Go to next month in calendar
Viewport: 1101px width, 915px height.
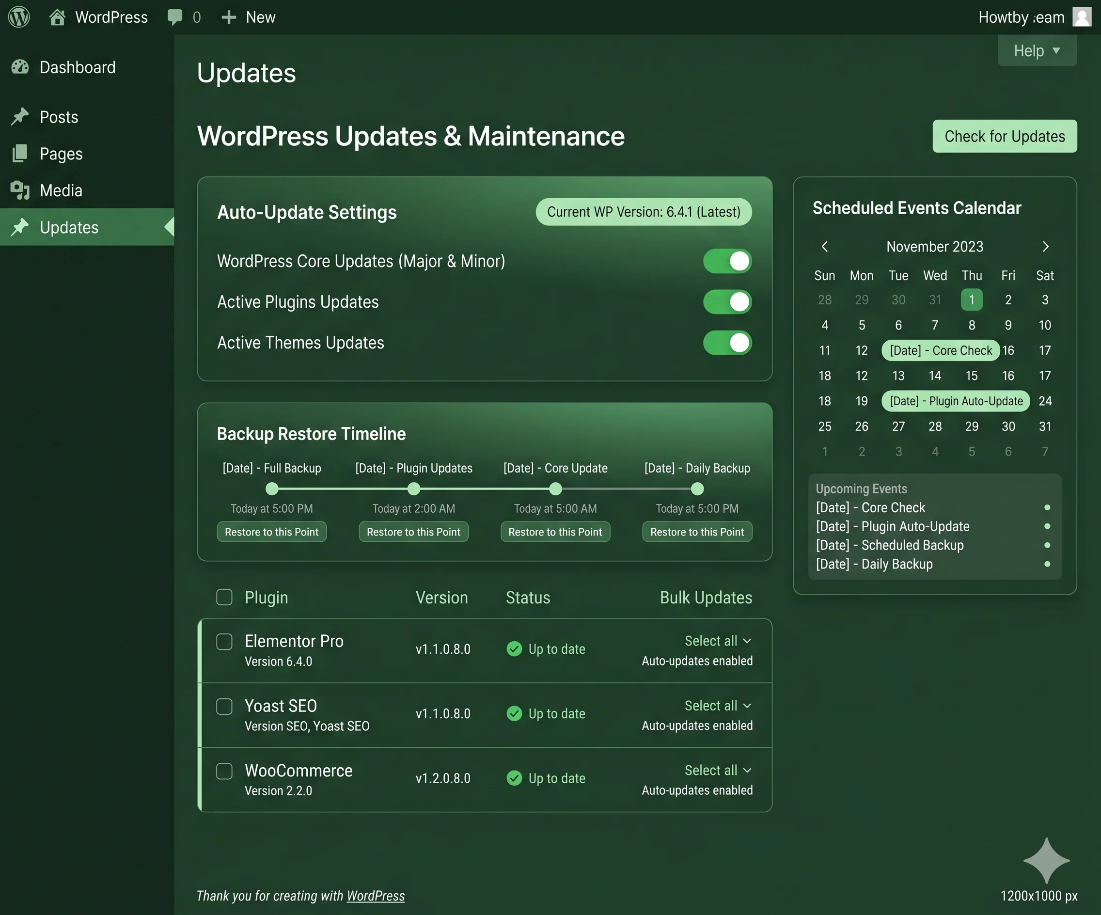point(1045,247)
